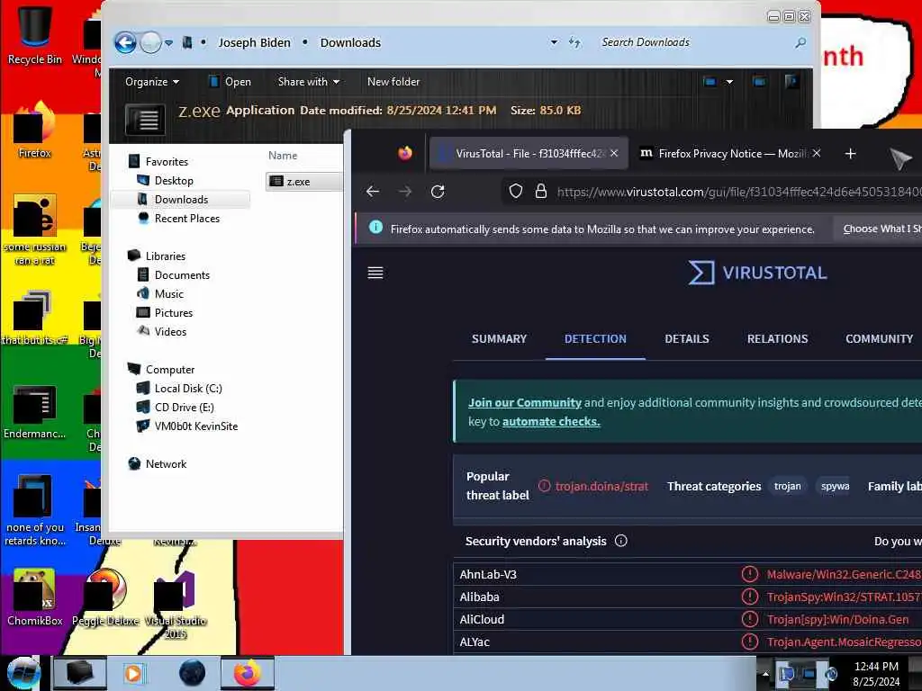The height and width of the screenshot is (691, 922).
Task: Click the VirusTotal logo
Action: click(x=757, y=273)
